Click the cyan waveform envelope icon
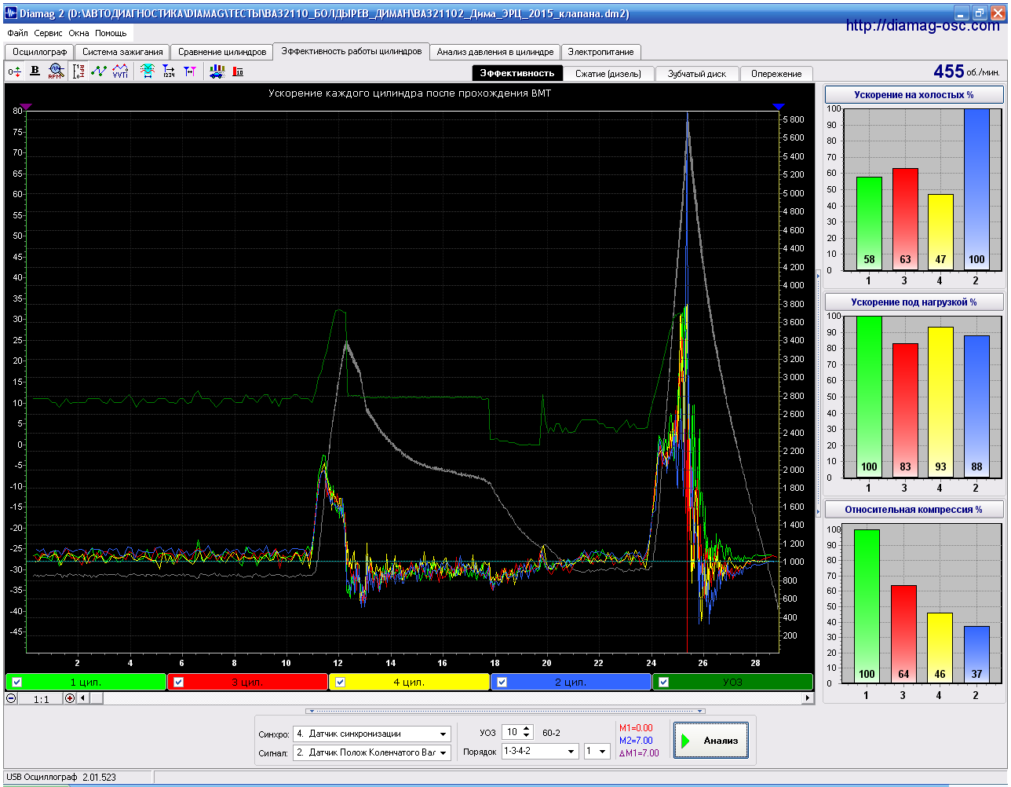1011x787 pixels. tap(147, 71)
